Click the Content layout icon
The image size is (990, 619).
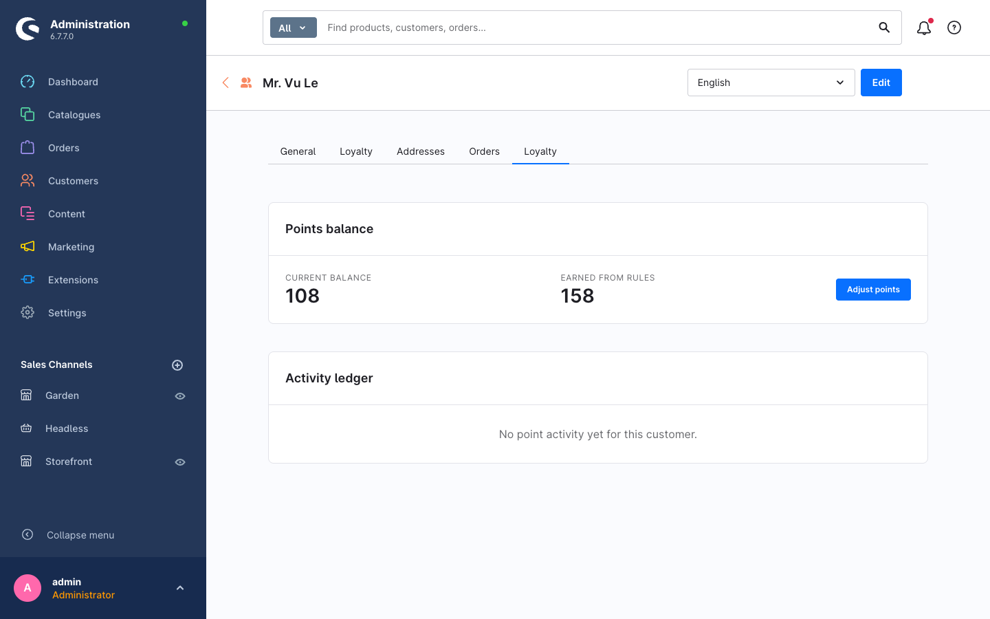27,213
